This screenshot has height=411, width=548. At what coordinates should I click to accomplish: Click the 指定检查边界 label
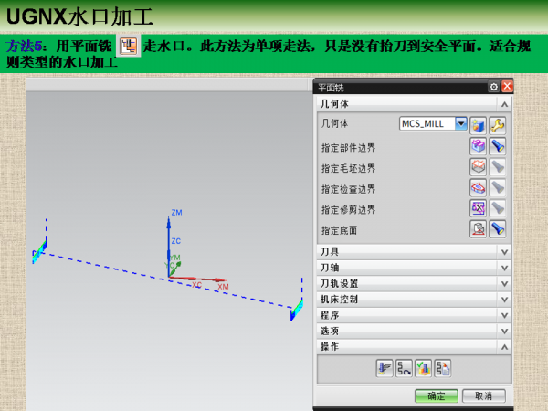[349, 189]
